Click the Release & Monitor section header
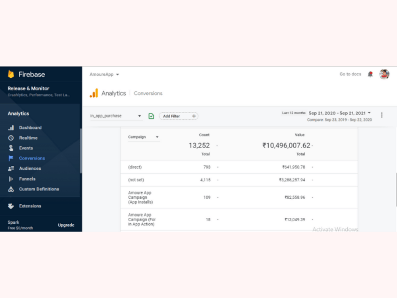Viewport: 397px width, 298px height. point(28,89)
